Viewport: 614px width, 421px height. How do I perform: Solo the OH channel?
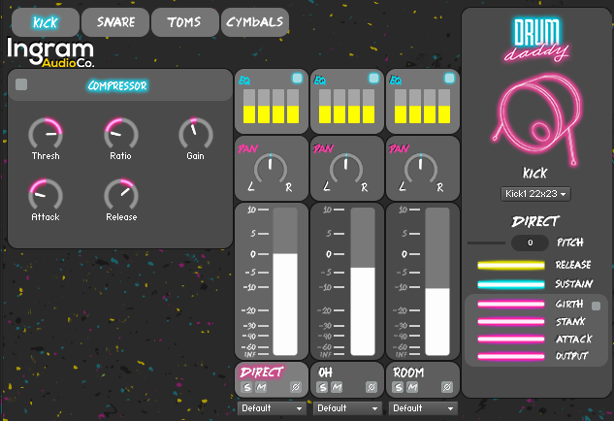tap(322, 387)
